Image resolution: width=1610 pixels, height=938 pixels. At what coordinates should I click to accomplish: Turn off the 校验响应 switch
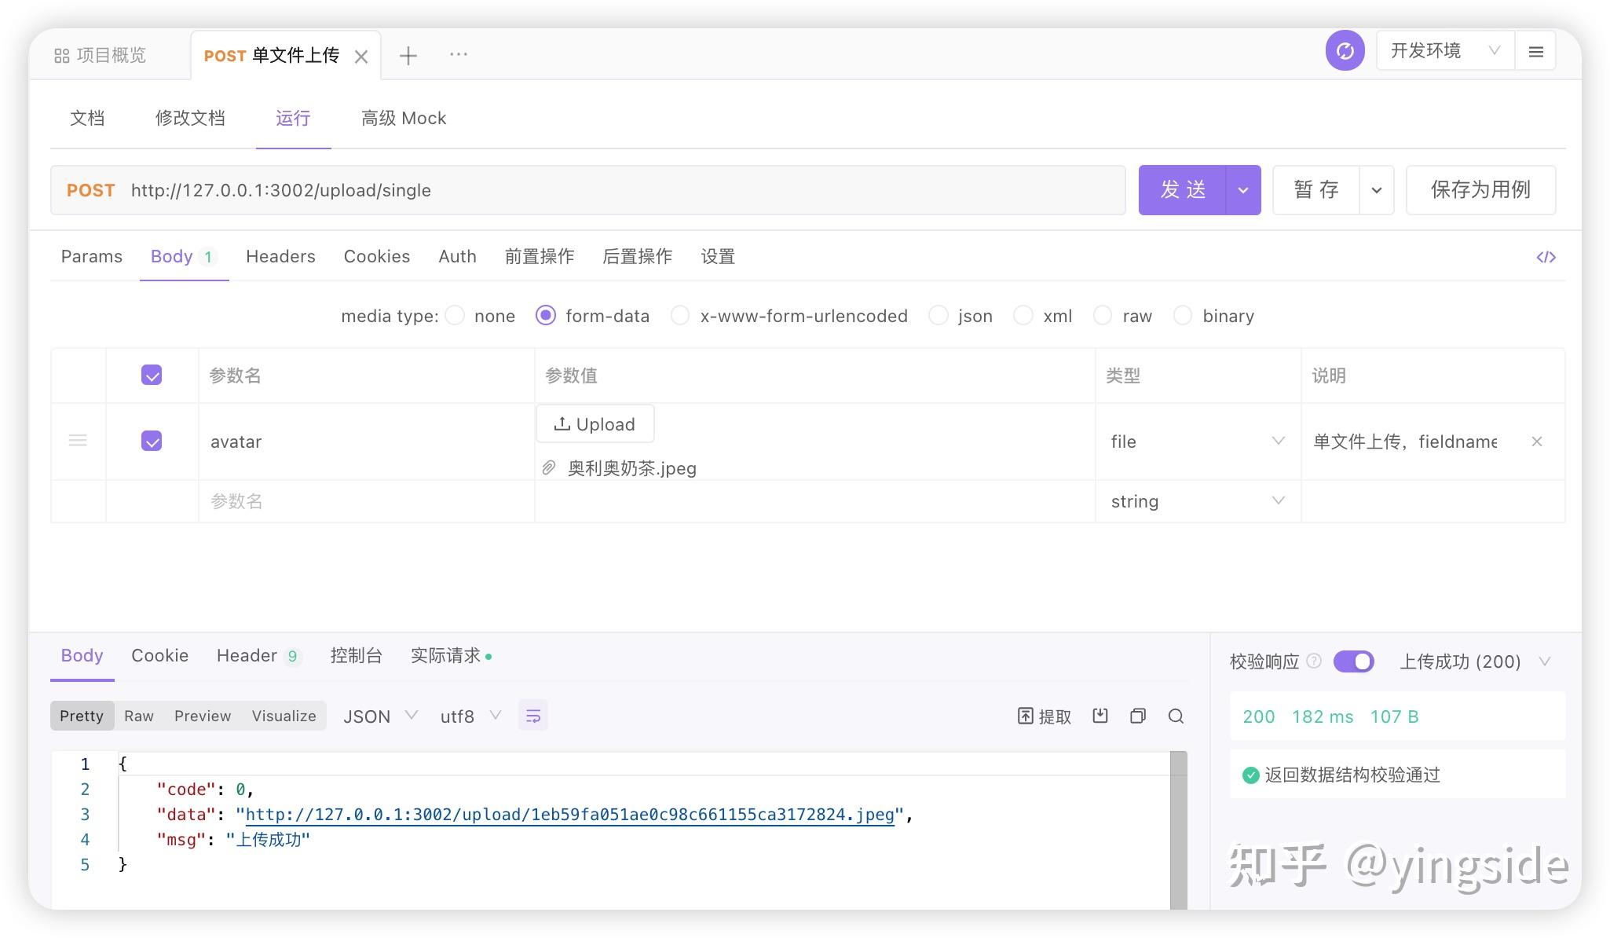(1354, 661)
